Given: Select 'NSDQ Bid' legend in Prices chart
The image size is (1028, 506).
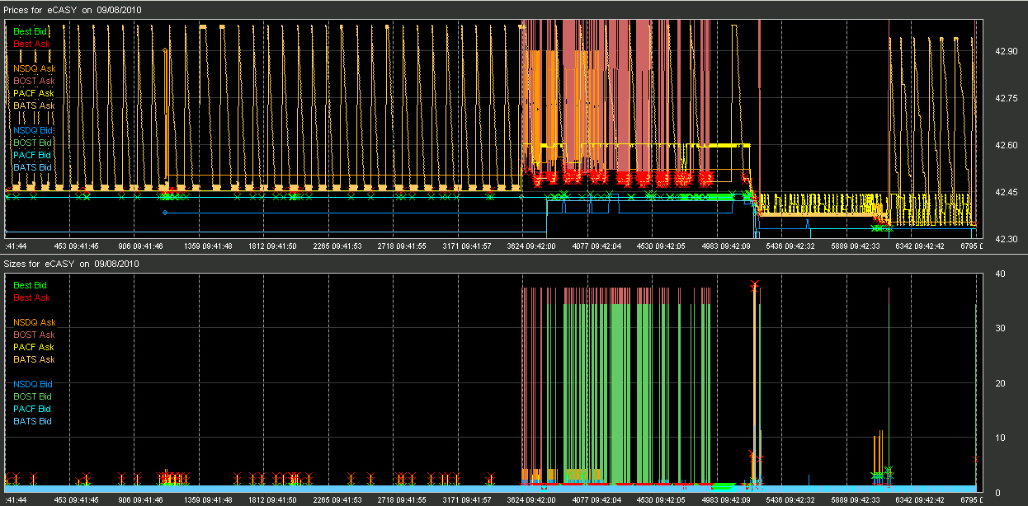Looking at the screenshot, I should pyautogui.click(x=33, y=130).
